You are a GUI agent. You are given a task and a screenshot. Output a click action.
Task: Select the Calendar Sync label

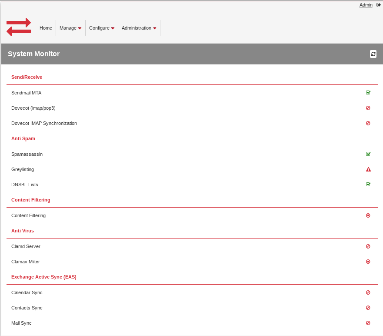pos(27,292)
